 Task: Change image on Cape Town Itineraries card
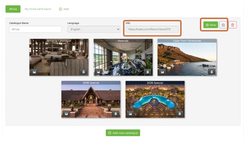162,72
